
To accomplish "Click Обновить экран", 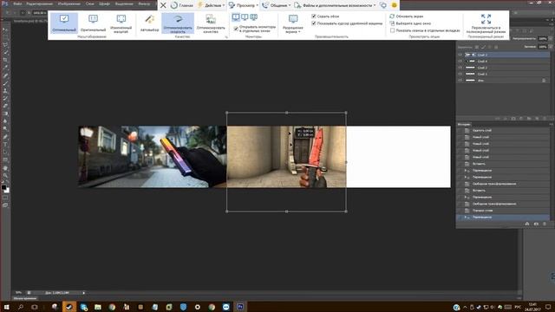I will pyautogui.click(x=407, y=16).
